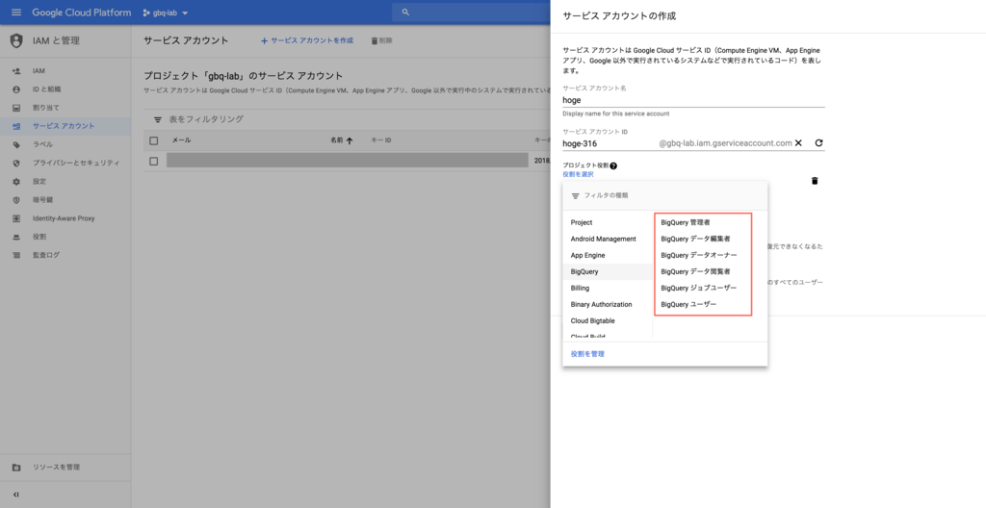Open the hamburger navigation menu
The height and width of the screenshot is (508, 986).
(x=16, y=13)
